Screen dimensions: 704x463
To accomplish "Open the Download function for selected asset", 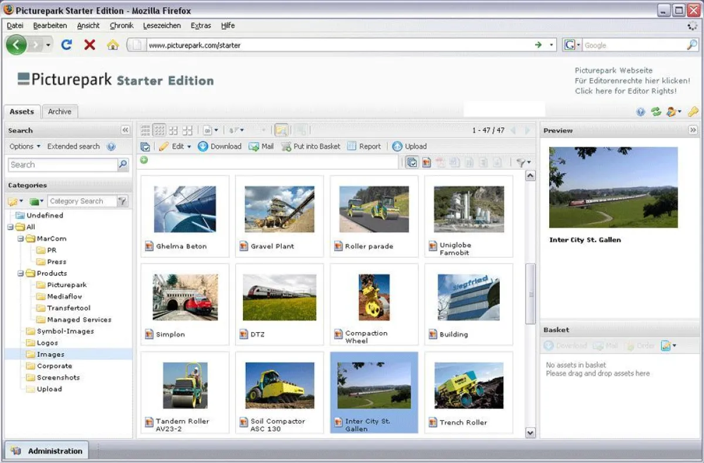I will click(220, 146).
